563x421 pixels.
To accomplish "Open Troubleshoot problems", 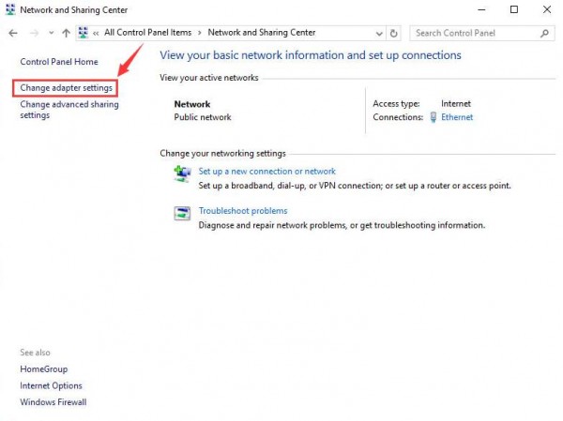I will tap(243, 211).
